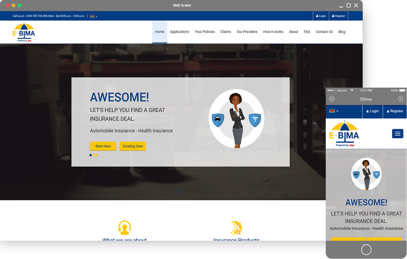Click the businesswoman illustration in web banner
407x259 pixels.
point(236,120)
